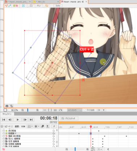
Task: Click the zoom-in magnifier beside canvas zoom slider
Action: pyautogui.click(x=37, y=110)
